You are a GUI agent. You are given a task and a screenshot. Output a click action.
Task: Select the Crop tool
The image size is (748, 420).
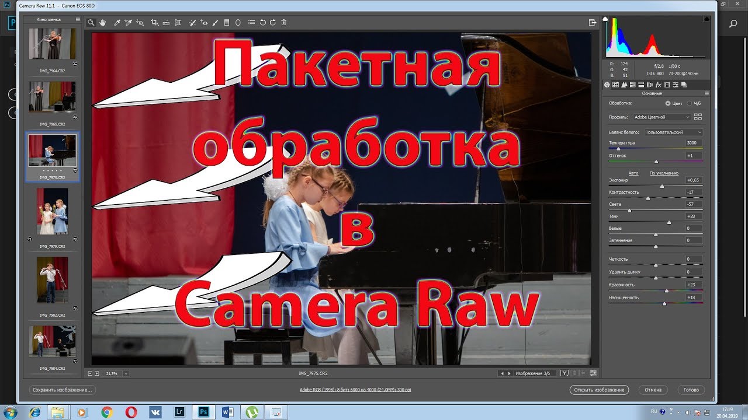click(154, 23)
